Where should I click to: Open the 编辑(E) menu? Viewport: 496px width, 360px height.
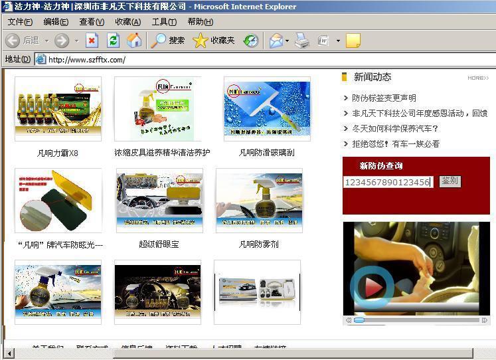pyautogui.click(x=56, y=22)
